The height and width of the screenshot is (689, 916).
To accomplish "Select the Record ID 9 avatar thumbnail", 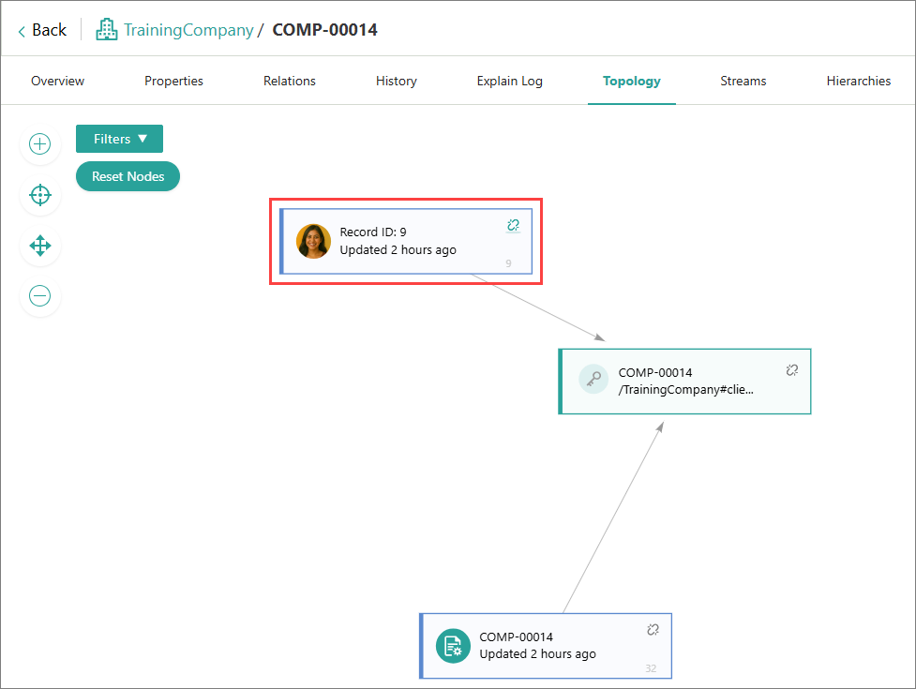I will [313, 241].
